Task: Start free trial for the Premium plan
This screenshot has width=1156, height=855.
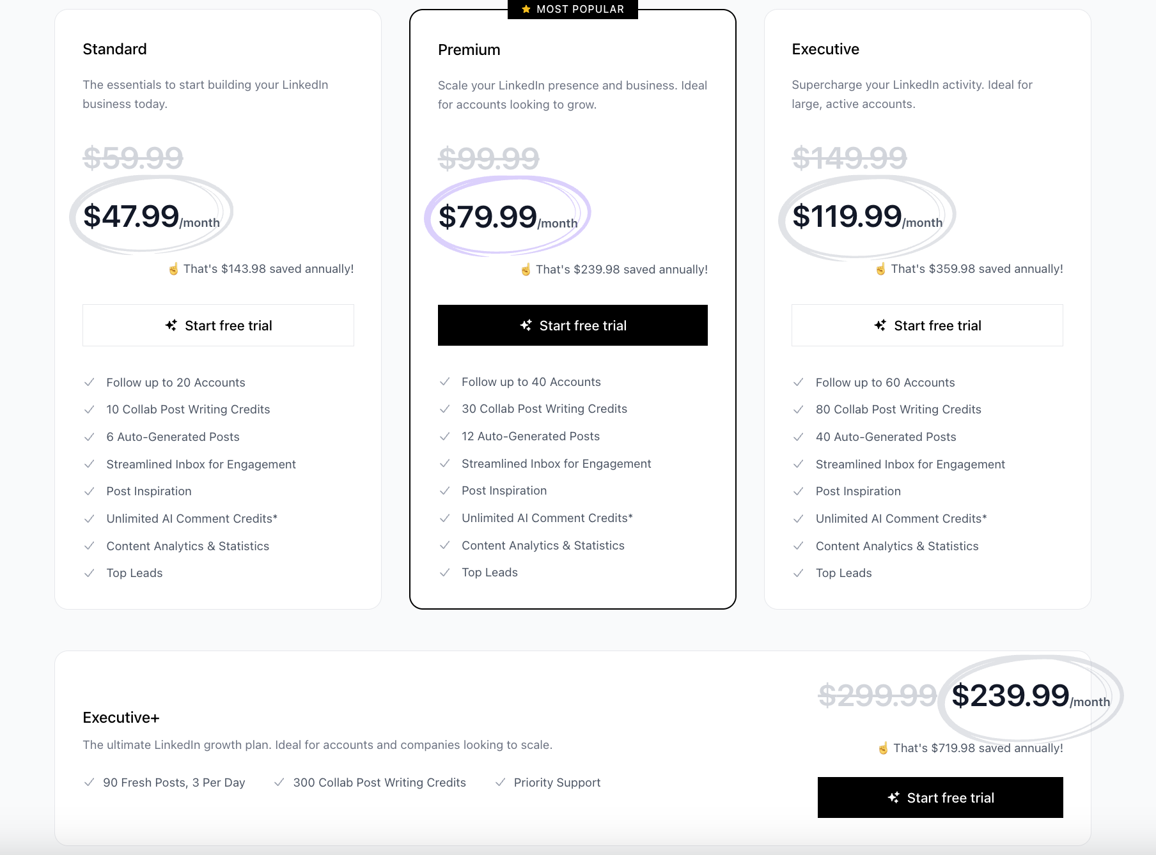Action: tap(572, 325)
